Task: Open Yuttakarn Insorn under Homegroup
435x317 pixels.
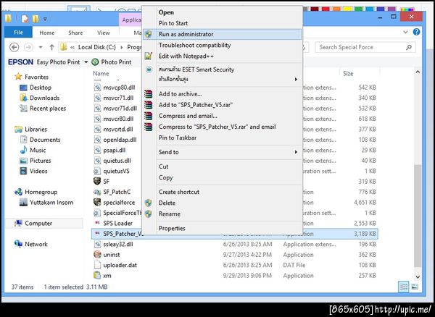Action: coord(51,203)
